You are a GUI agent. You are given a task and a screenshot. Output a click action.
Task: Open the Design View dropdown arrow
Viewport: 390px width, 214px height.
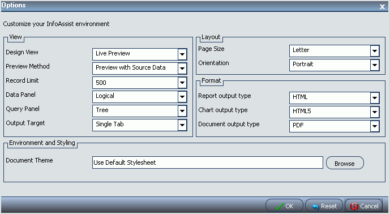[x=182, y=54]
